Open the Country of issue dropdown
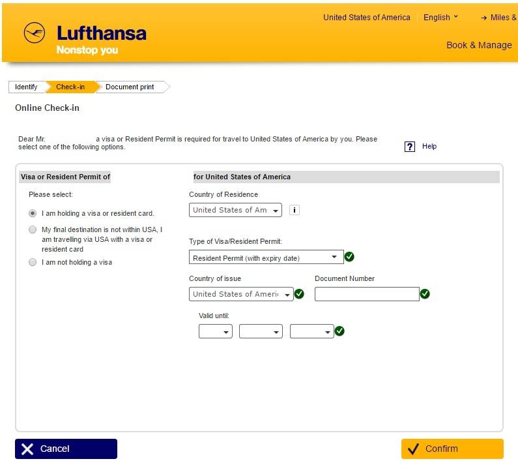 pos(241,294)
